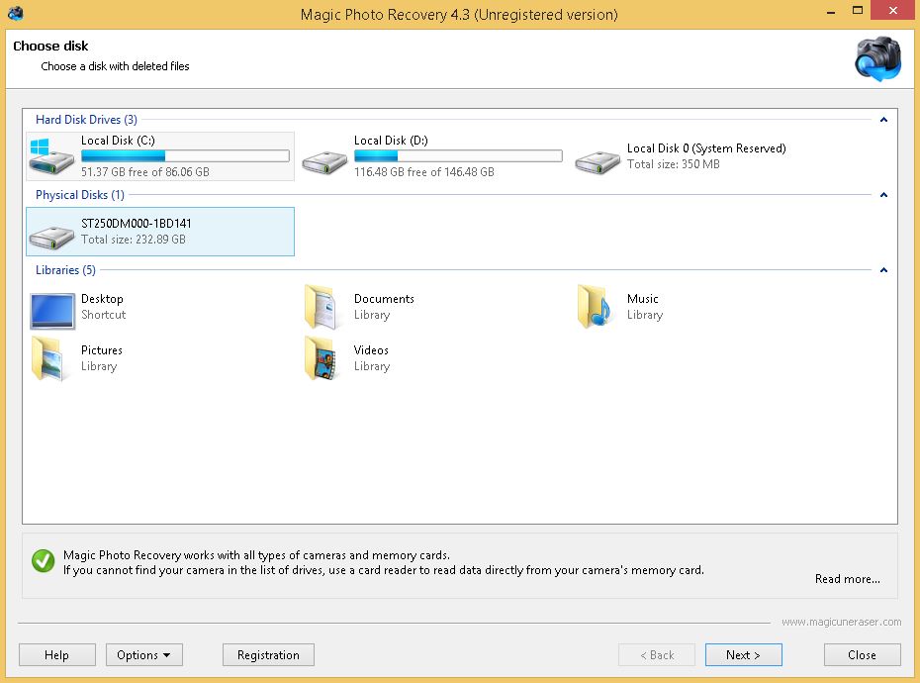The width and height of the screenshot is (920, 683).
Task: Collapse the Hard Disk Drives section
Action: [883, 120]
